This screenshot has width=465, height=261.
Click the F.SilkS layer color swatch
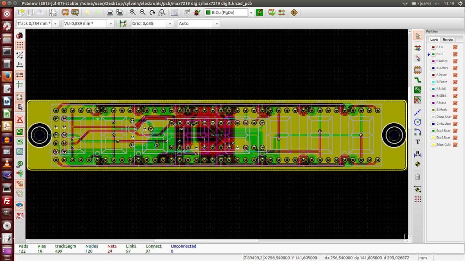[433, 89]
